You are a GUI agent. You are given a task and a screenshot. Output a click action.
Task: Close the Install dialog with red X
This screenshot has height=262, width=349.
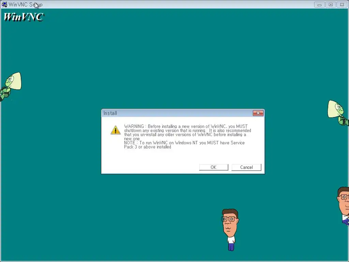point(258,113)
